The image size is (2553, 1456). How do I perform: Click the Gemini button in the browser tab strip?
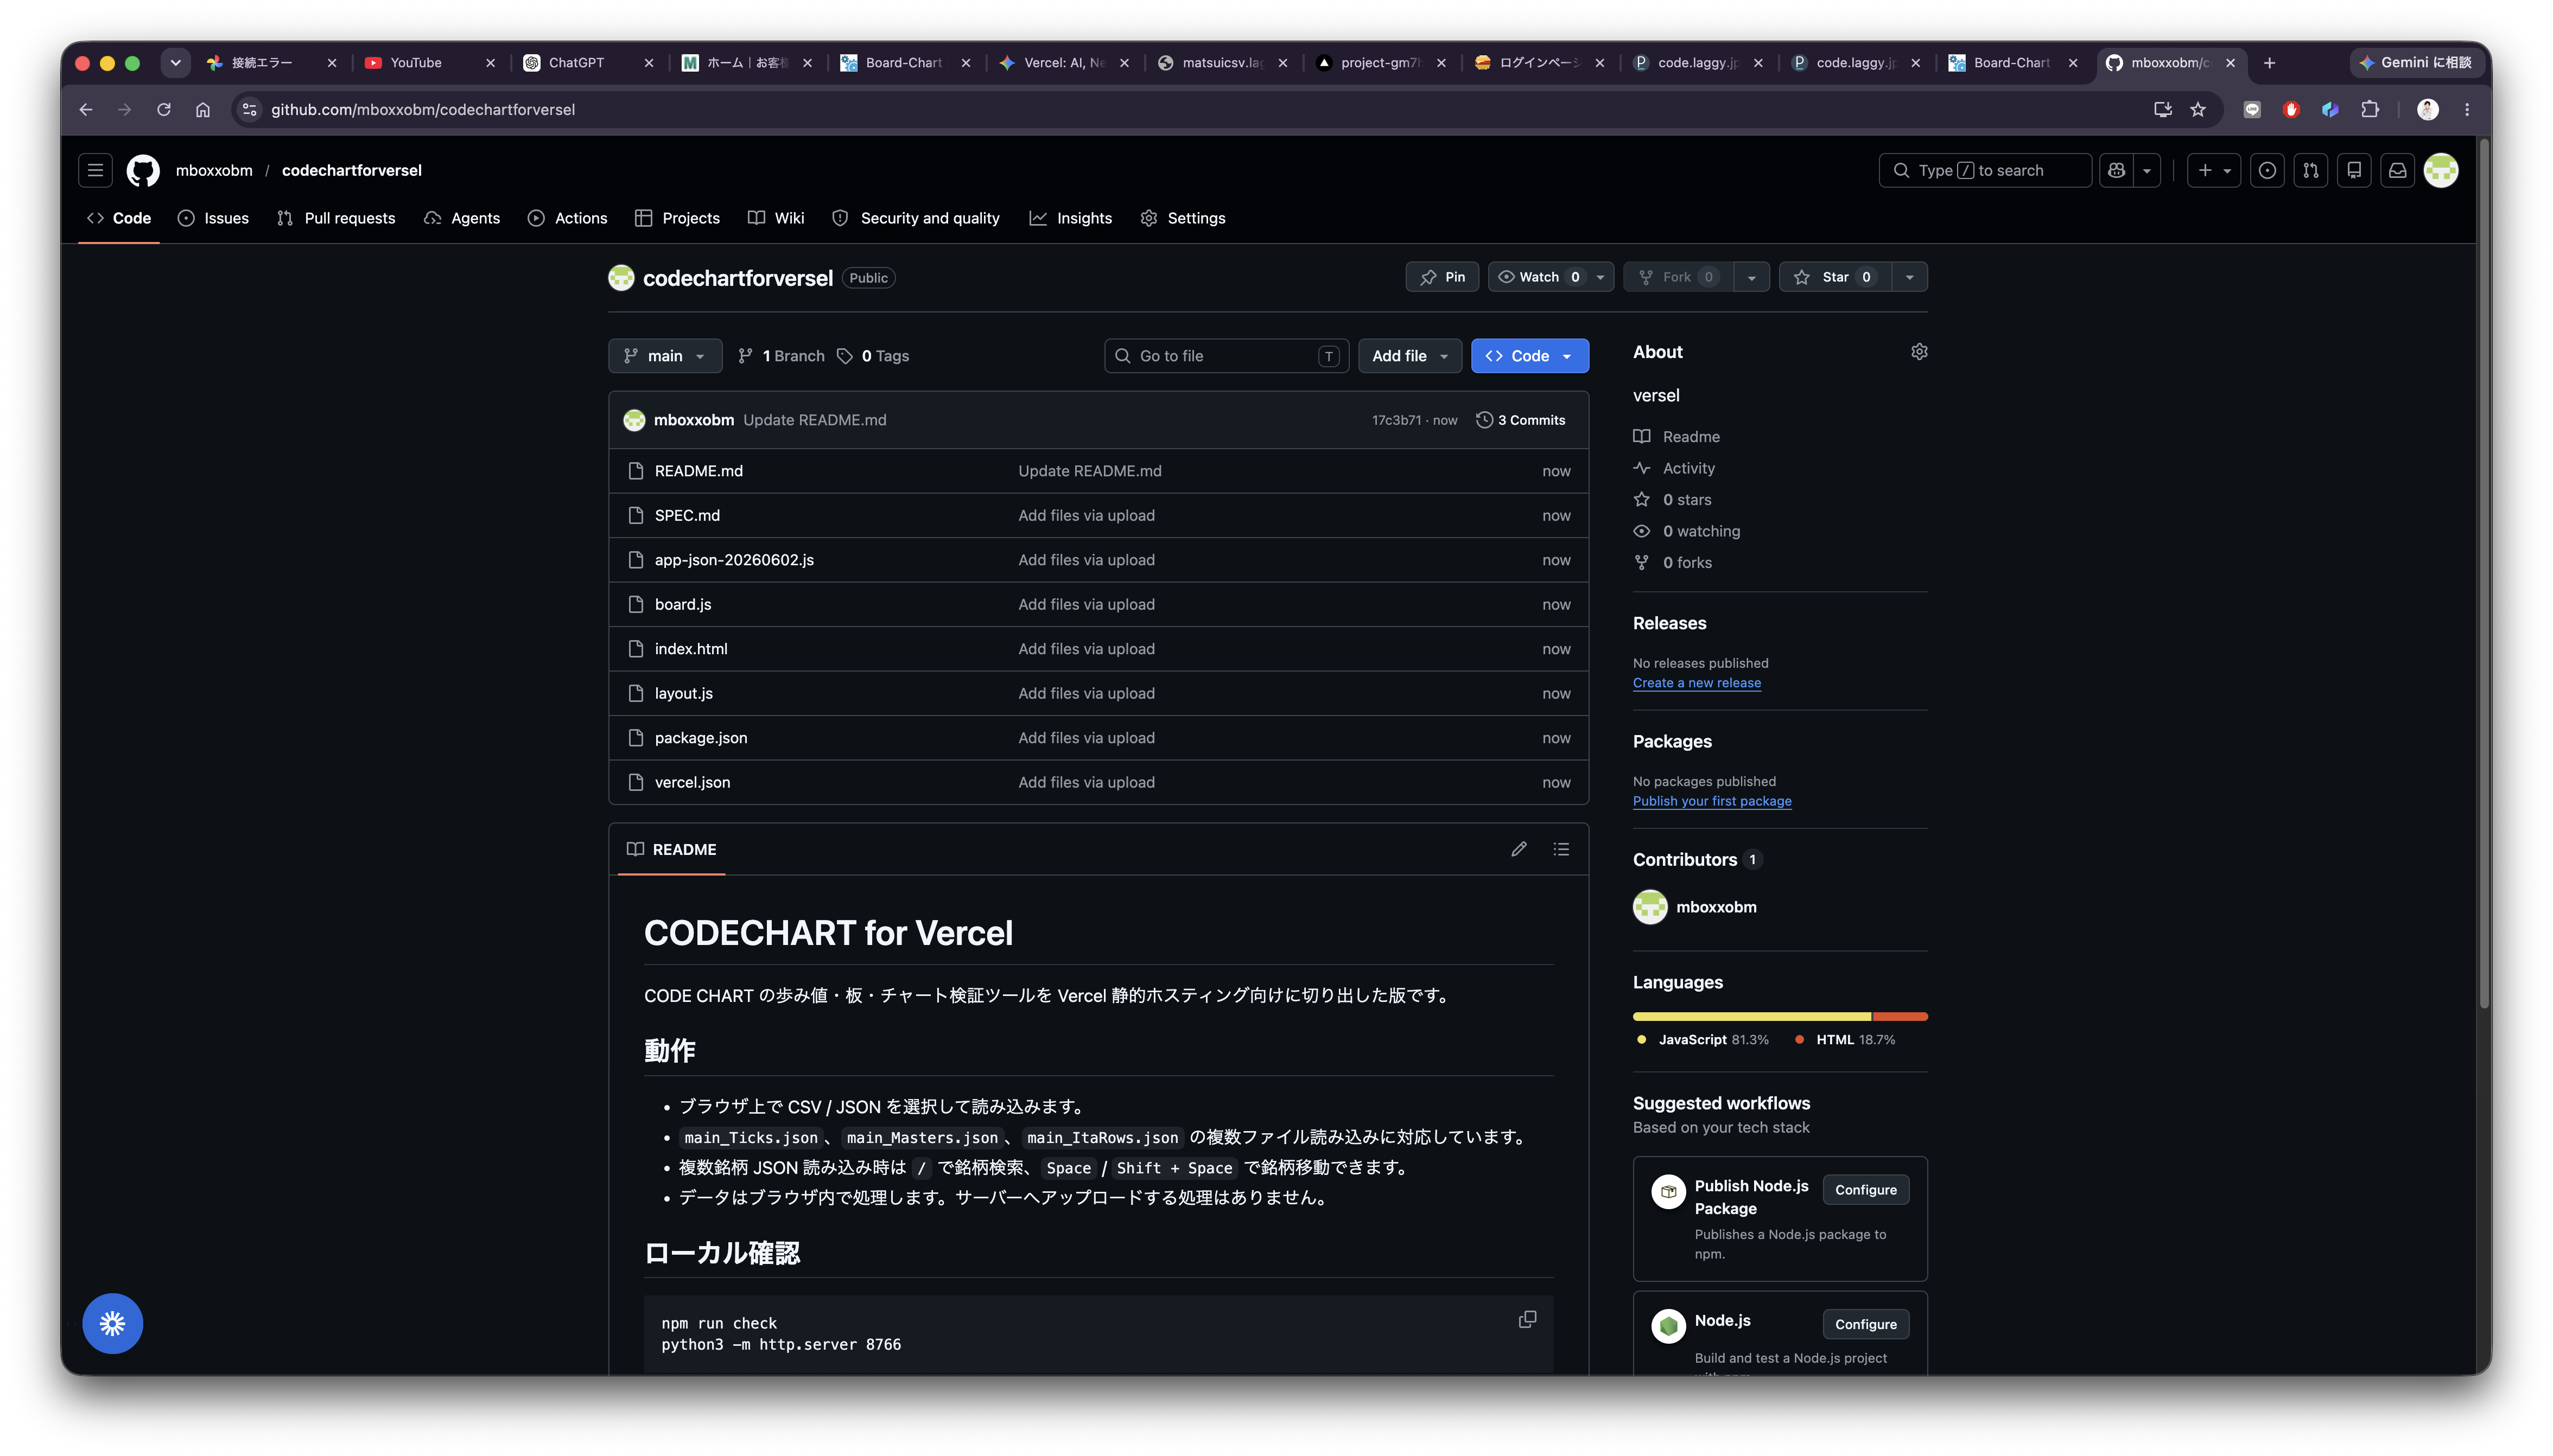(x=2416, y=63)
